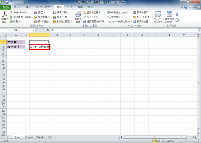The image size is (201, 143).
Task: Switch to the Home (ホーム) tab
Action: point(17,7)
